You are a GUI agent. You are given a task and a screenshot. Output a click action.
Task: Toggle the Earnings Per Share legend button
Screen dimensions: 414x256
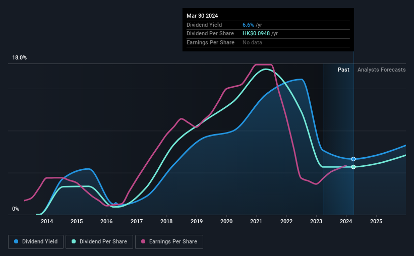pos(169,242)
